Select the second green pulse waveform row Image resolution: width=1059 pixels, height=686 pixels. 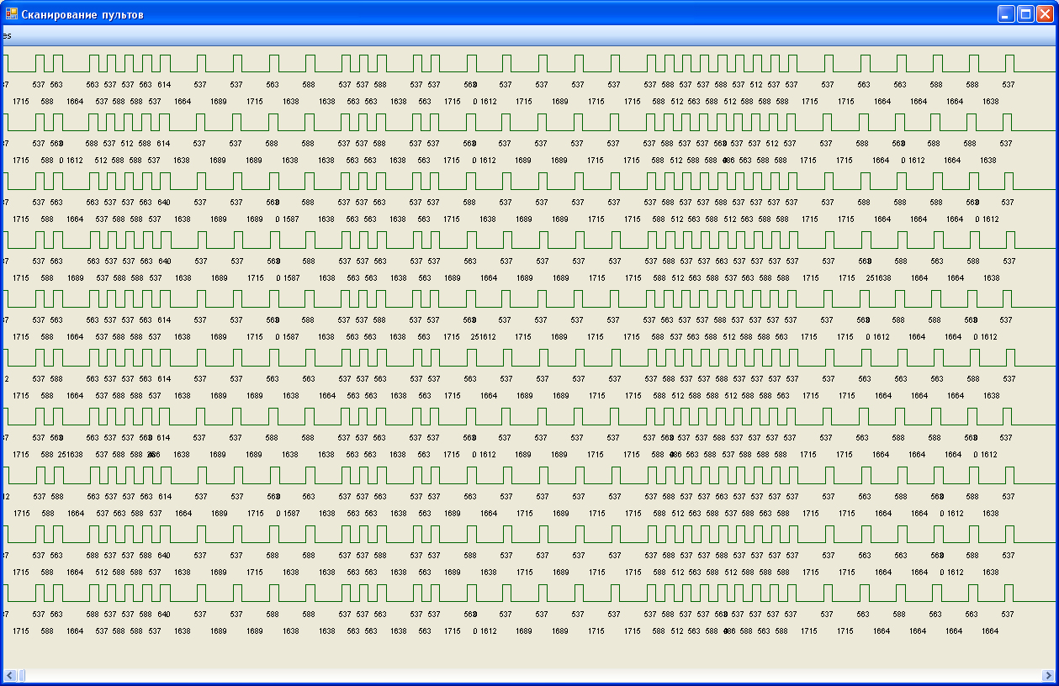(529, 122)
